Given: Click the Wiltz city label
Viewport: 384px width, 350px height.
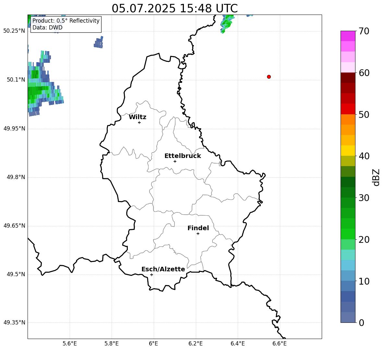Looking at the screenshot, I should click(x=138, y=117).
